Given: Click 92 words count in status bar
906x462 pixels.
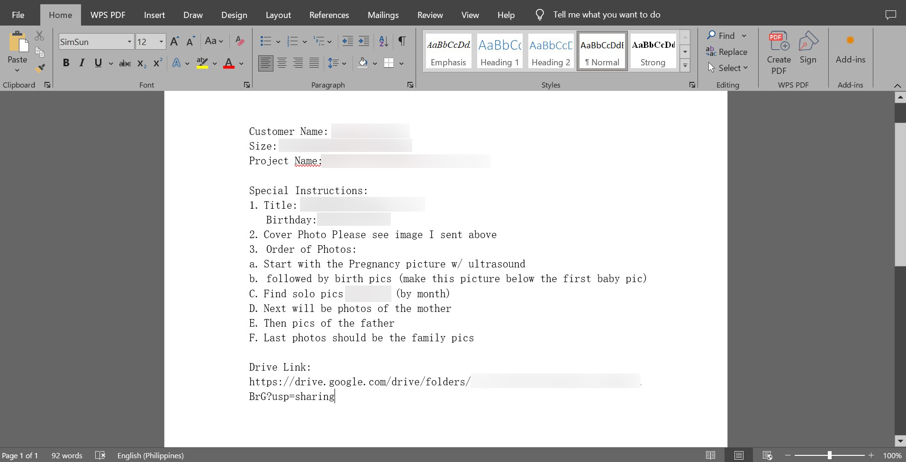Looking at the screenshot, I should tap(67, 455).
